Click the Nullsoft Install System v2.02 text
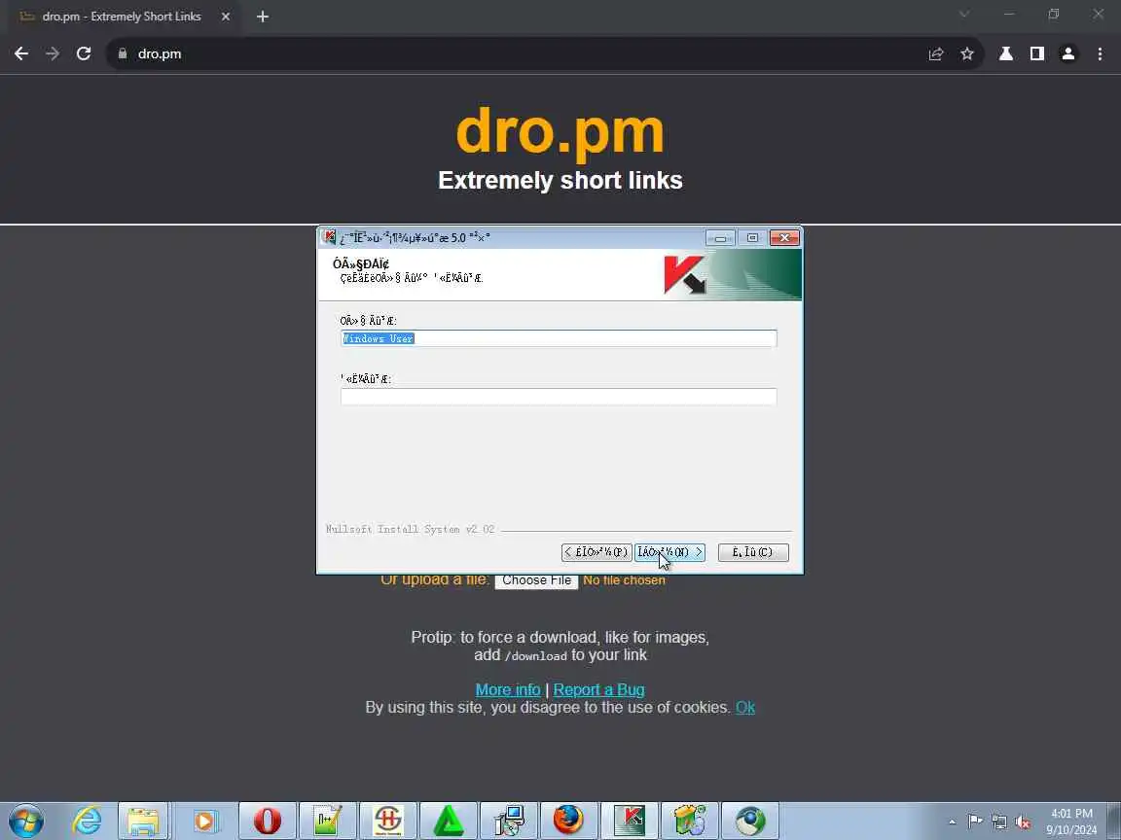 [x=410, y=529]
